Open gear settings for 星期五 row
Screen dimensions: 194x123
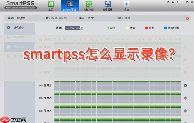click(185, 111)
